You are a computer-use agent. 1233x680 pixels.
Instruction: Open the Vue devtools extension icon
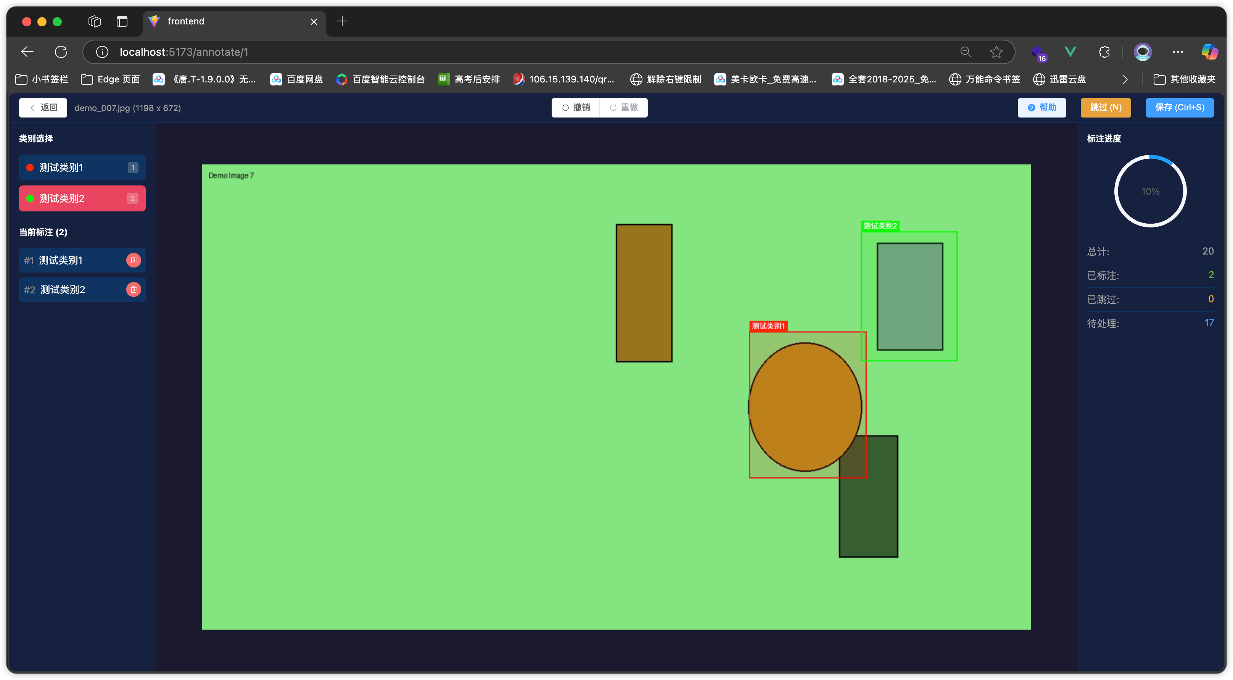[x=1070, y=52]
